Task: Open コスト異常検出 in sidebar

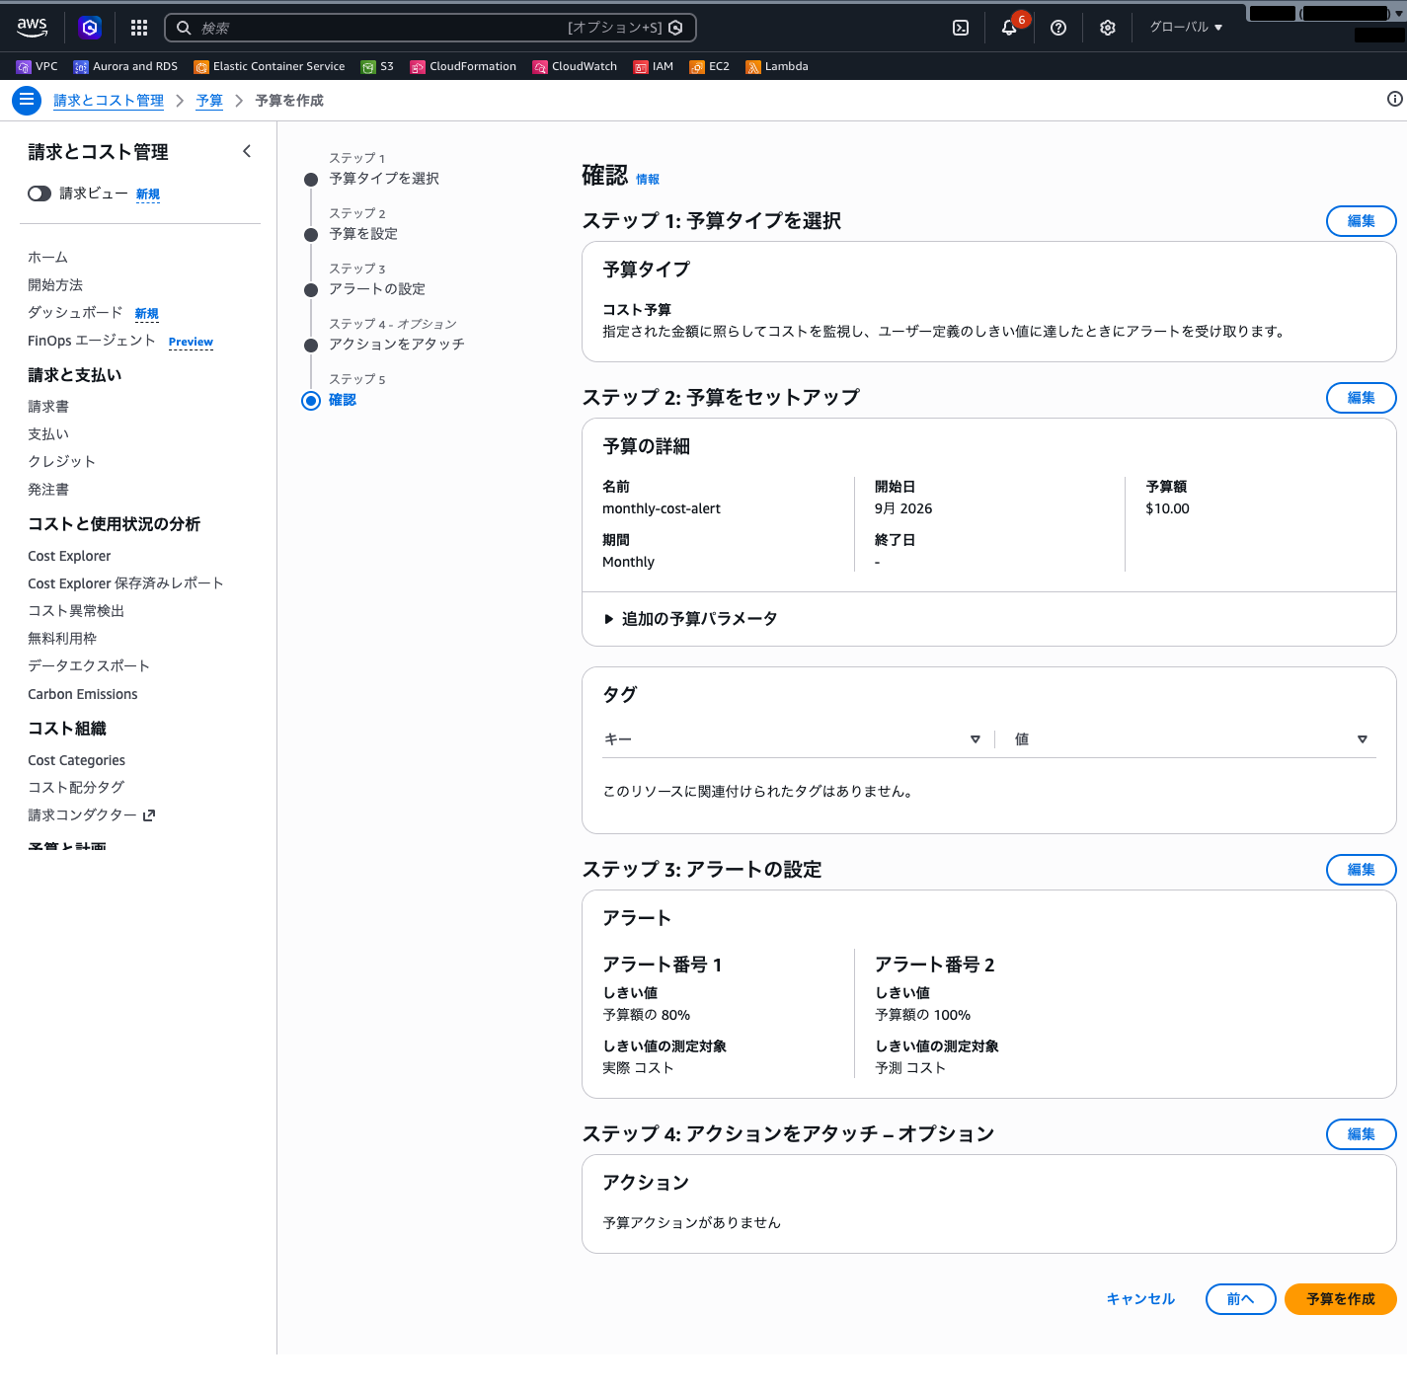Action: pyautogui.click(x=76, y=611)
